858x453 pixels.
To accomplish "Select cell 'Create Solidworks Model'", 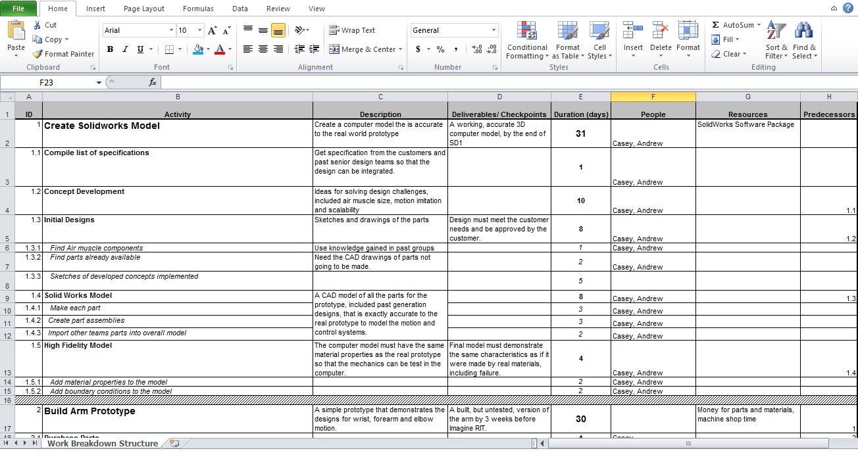I will [178, 133].
